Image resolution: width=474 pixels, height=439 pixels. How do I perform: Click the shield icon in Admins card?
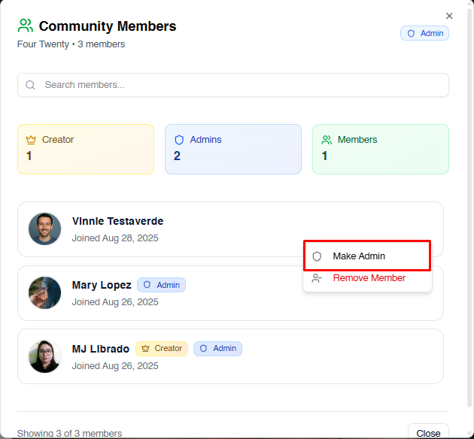click(179, 140)
